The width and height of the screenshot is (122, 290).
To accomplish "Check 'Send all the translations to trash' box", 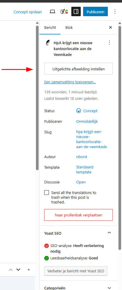I will (x=47, y=193).
